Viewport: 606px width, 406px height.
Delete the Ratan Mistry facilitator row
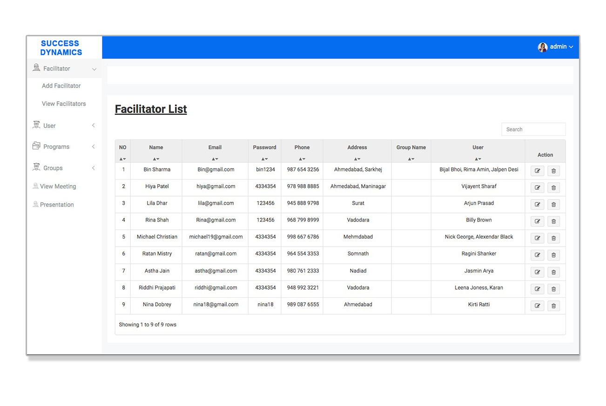click(553, 255)
